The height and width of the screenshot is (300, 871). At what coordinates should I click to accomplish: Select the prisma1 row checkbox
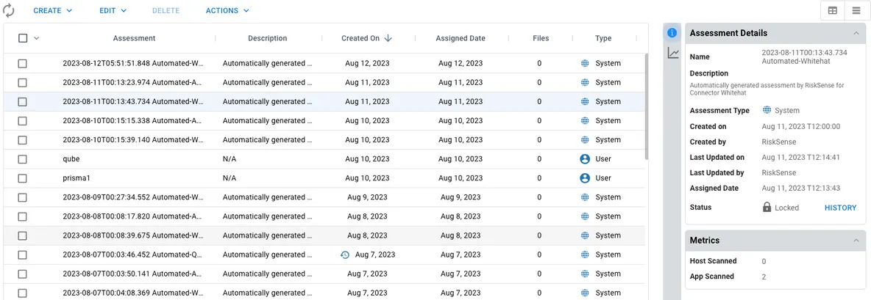pyautogui.click(x=22, y=178)
